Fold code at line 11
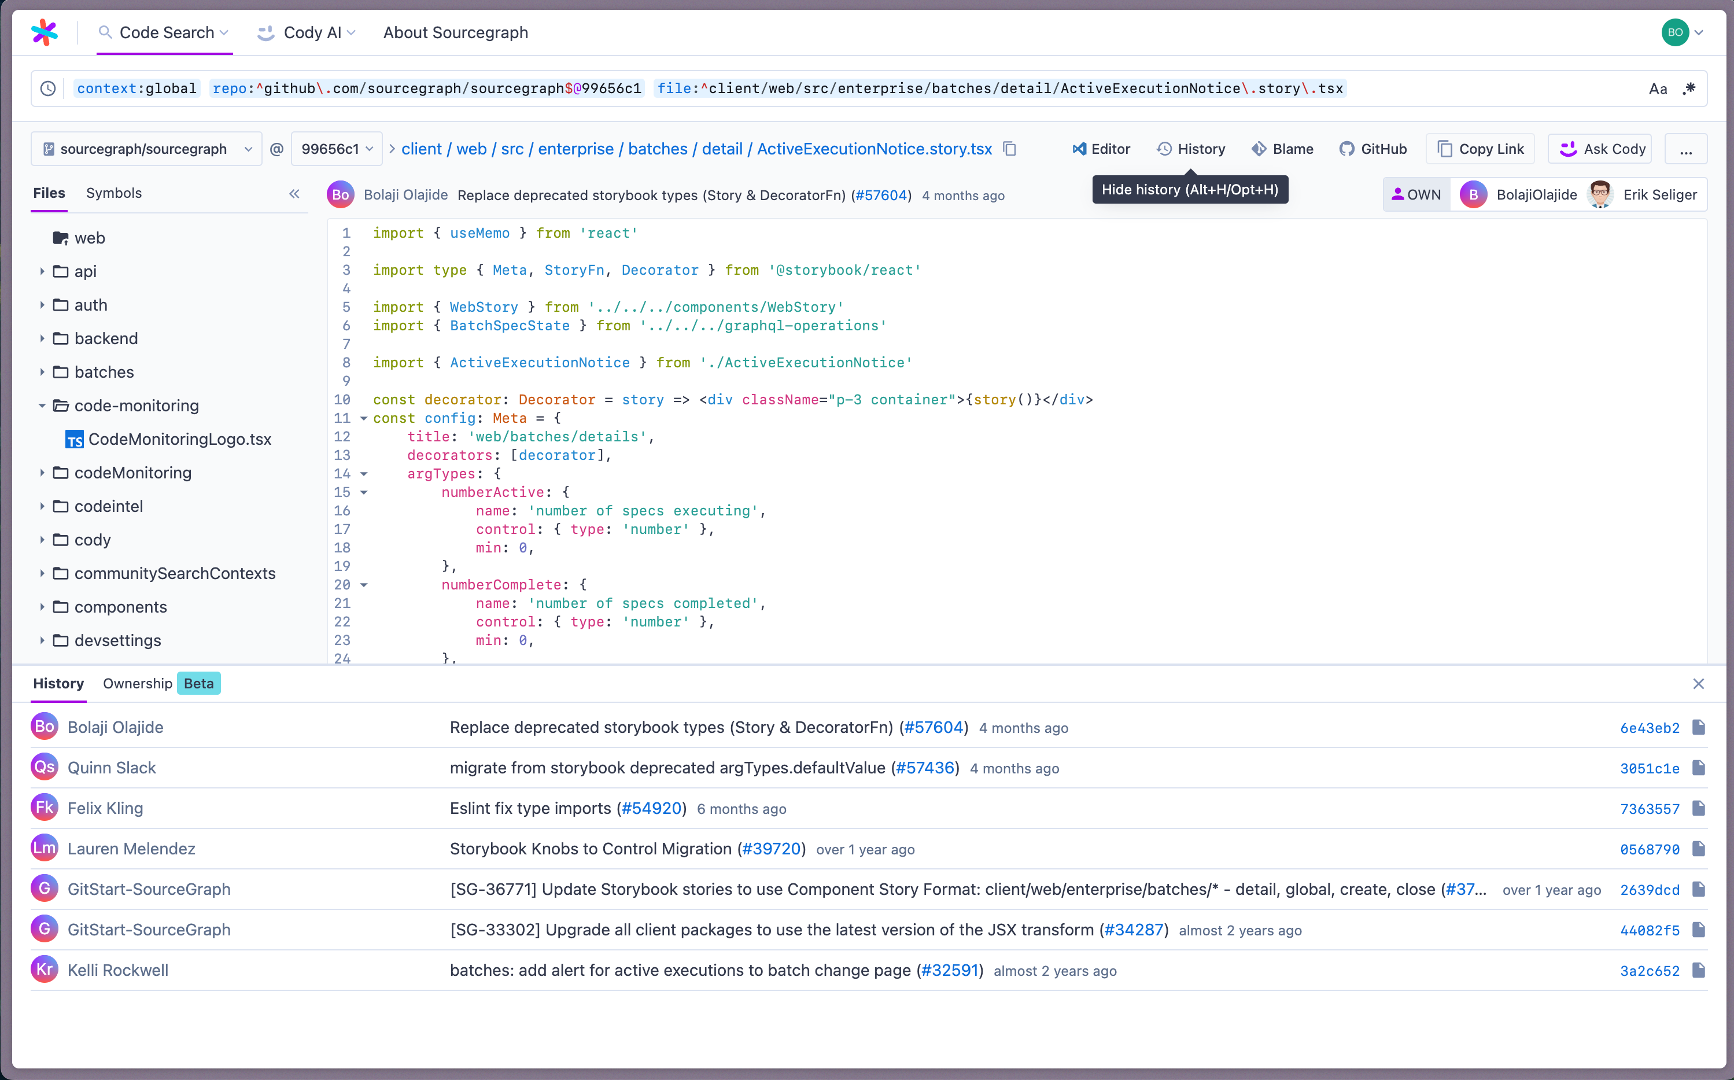This screenshot has height=1080, width=1734. [363, 419]
